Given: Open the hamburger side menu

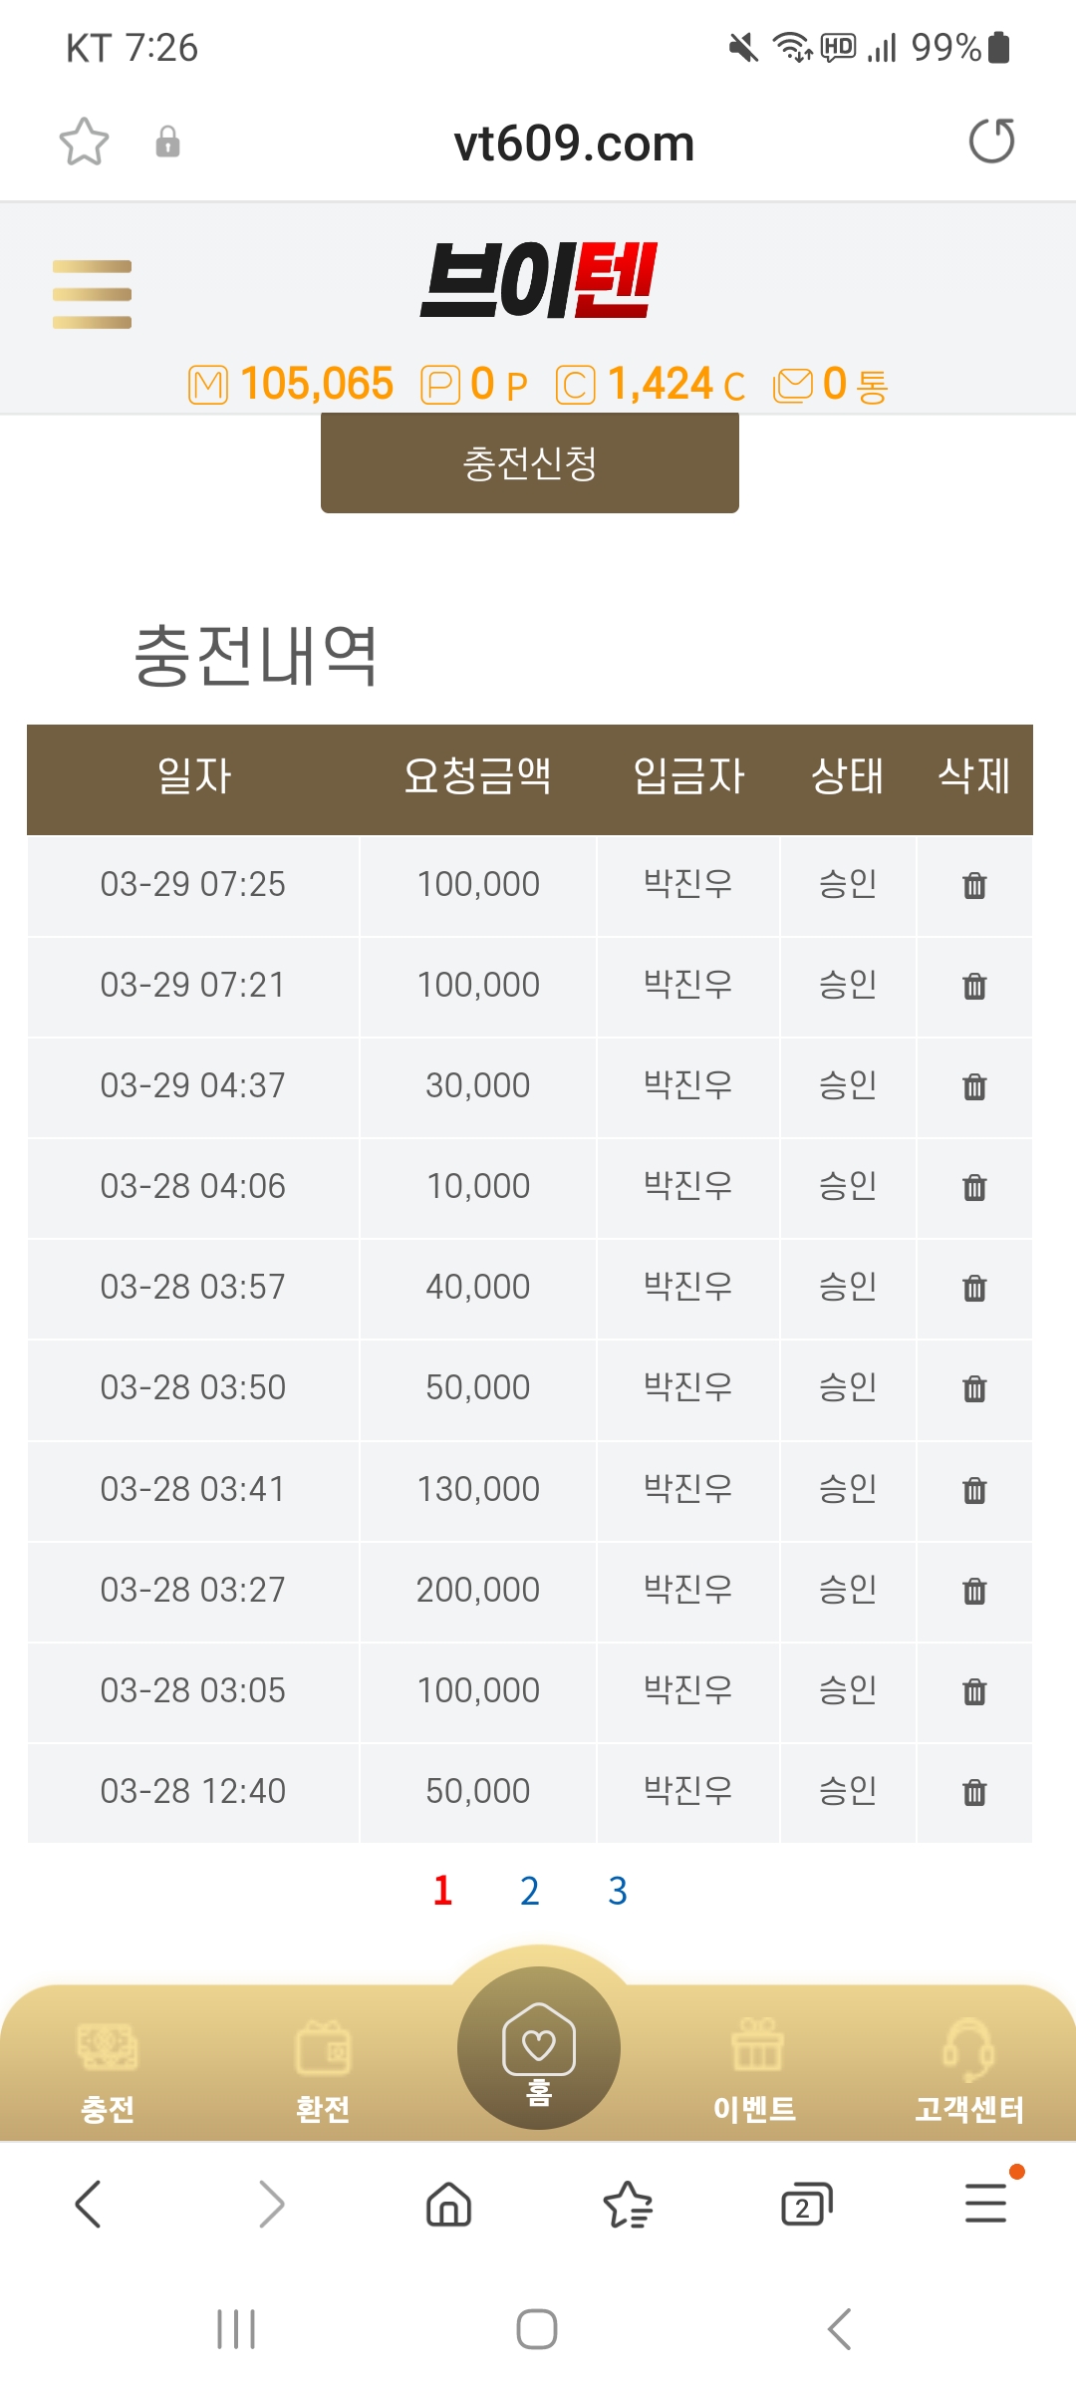Looking at the screenshot, I should 92,294.
